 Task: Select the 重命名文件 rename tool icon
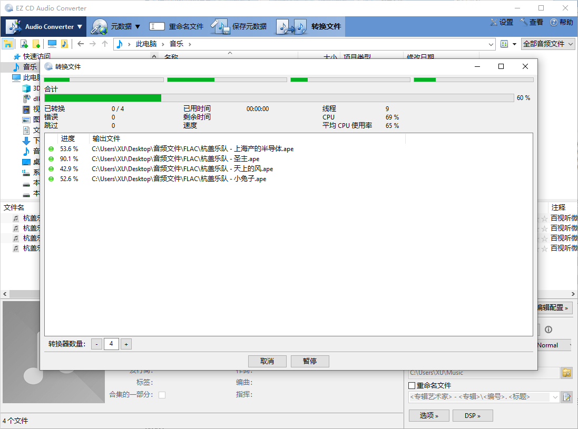click(156, 25)
